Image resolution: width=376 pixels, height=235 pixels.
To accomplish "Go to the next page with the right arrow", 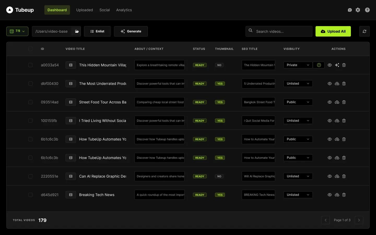I will click(x=359, y=220).
